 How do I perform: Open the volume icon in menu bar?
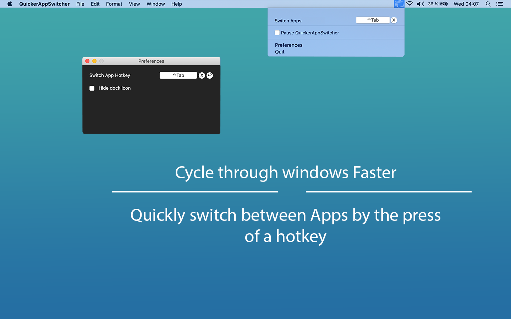point(420,4)
